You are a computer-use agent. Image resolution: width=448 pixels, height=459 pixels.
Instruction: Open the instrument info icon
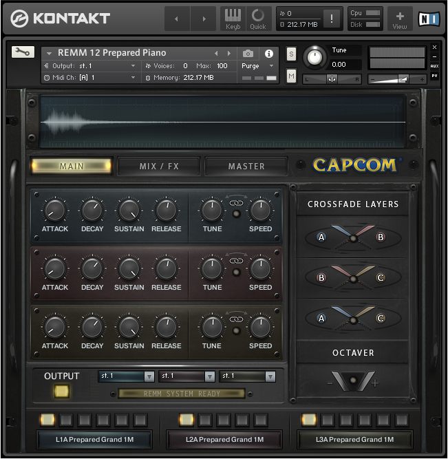pos(269,54)
